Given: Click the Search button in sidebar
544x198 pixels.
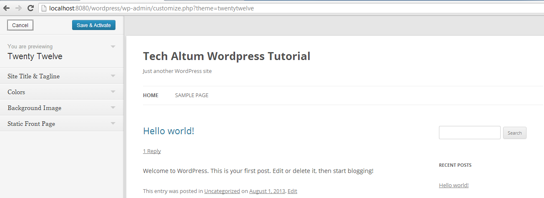Looking at the screenshot, I should tap(515, 133).
